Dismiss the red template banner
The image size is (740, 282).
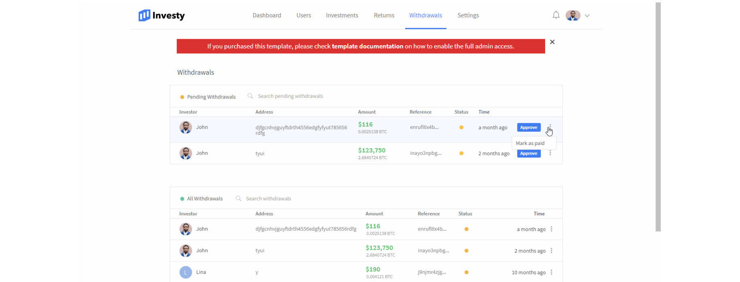(552, 42)
